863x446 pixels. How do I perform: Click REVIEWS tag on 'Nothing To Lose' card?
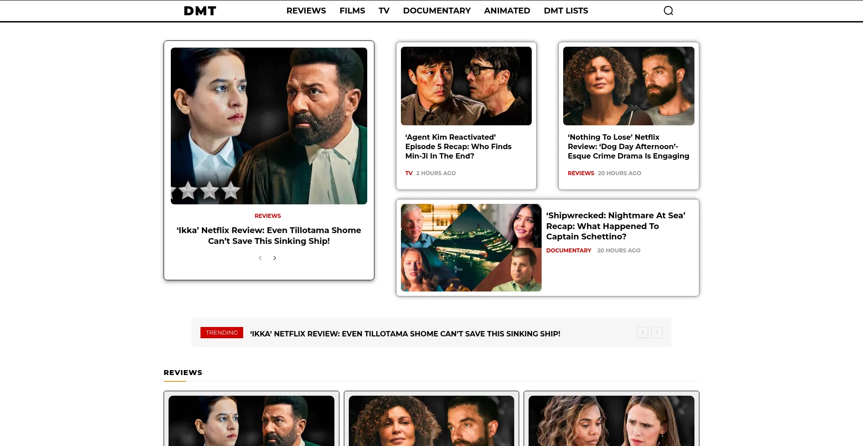[x=581, y=173]
